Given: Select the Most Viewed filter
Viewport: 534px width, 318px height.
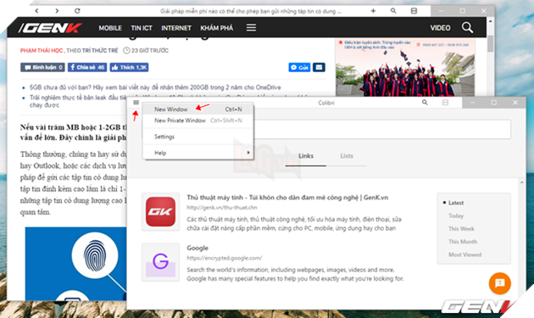Looking at the screenshot, I should [464, 254].
